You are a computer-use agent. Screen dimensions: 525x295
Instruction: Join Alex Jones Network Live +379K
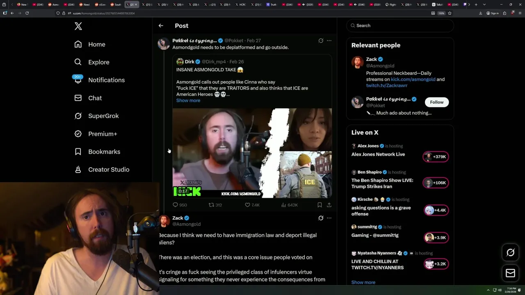436,157
